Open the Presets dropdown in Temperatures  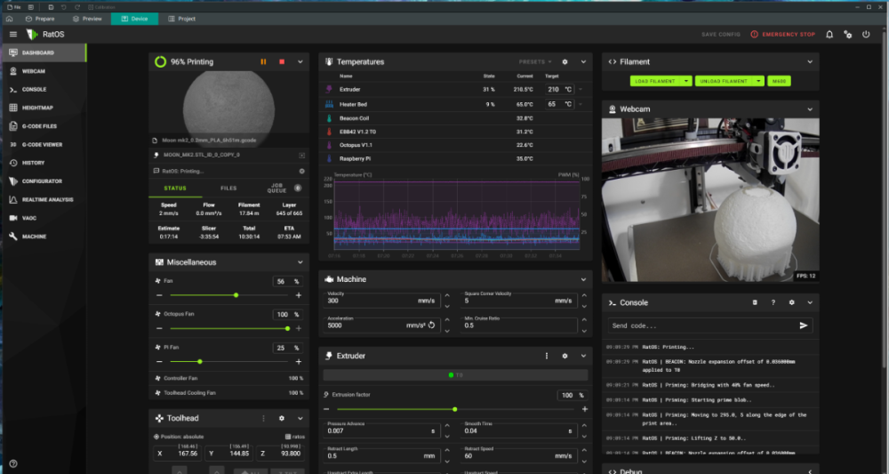point(535,61)
